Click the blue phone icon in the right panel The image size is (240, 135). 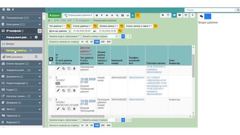pos(208,16)
